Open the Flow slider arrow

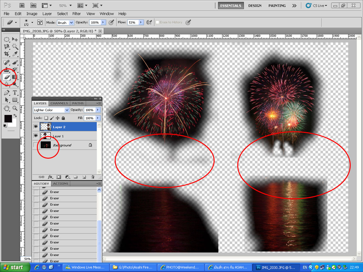(141, 22)
